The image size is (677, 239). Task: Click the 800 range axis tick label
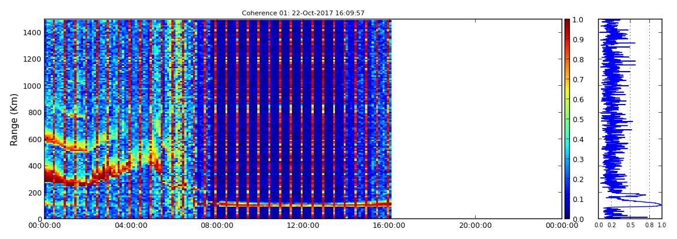35,112
